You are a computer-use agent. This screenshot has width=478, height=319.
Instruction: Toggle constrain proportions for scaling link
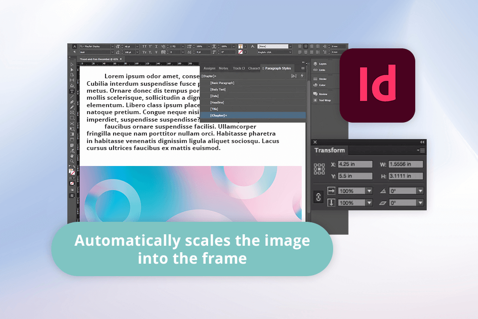pyautogui.click(x=318, y=197)
